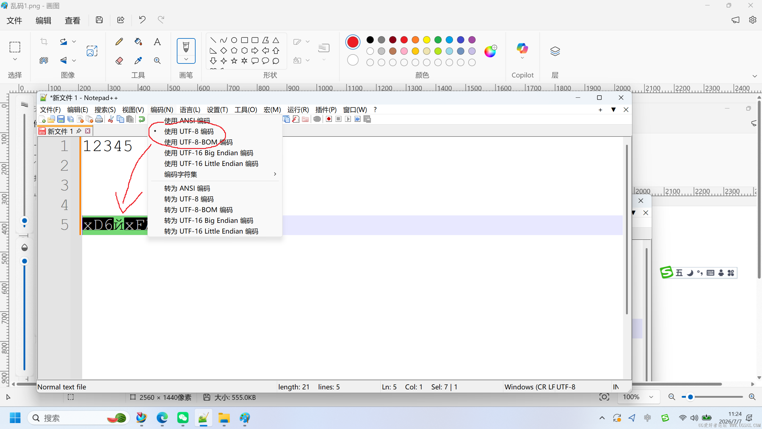Screen dimensions: 762x429
Task: Click the Notepad++ Cut toolbar icon
Action: 111,119
